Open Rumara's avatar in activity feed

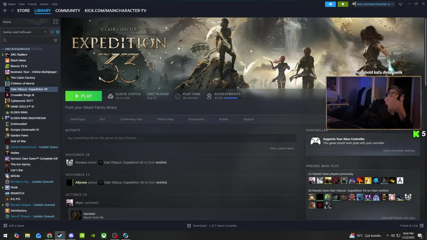(x=69, y=162)
